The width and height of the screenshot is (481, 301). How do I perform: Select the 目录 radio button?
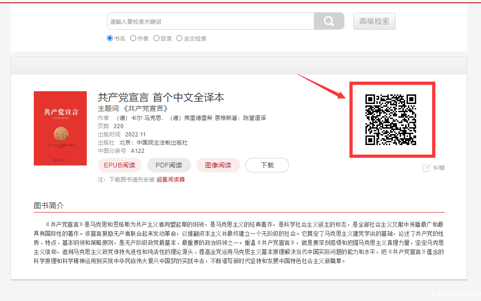[156, 38]
